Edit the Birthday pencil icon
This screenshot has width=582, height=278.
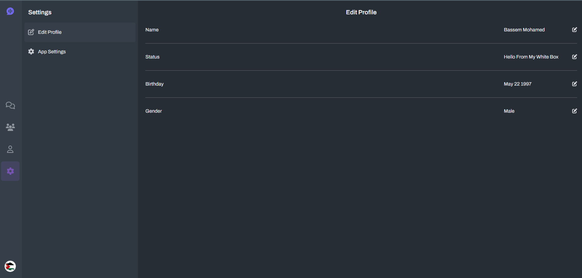574,84
